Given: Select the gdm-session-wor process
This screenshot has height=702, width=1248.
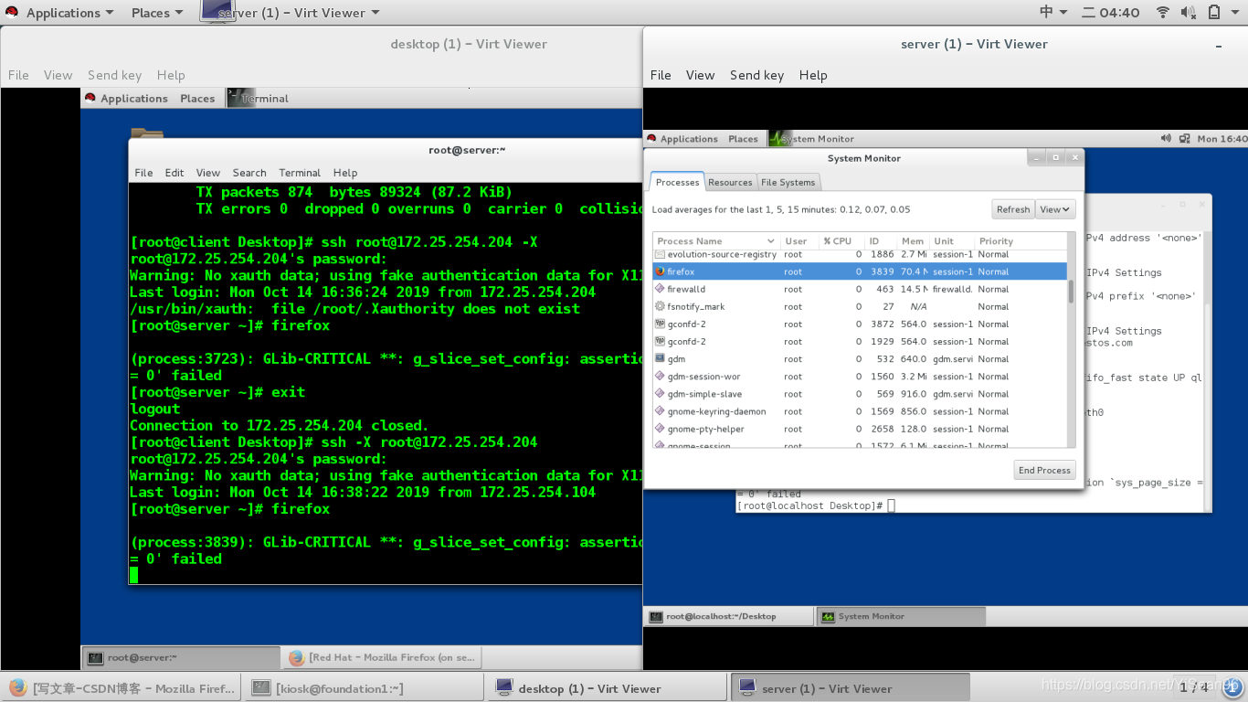Looking at the screenshot, I should (x=859, y=377).
